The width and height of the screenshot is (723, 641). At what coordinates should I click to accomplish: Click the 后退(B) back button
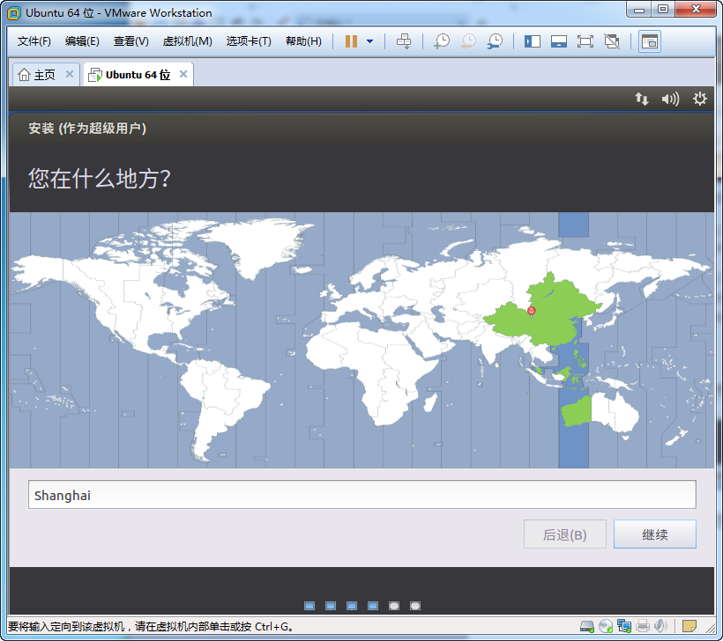[565, 534]
